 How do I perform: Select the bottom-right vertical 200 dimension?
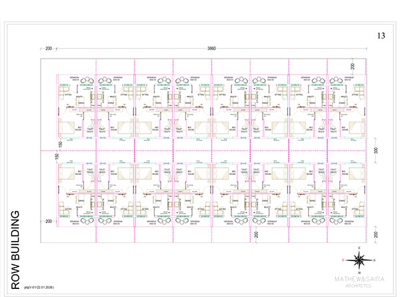click(x=376, y=235)
